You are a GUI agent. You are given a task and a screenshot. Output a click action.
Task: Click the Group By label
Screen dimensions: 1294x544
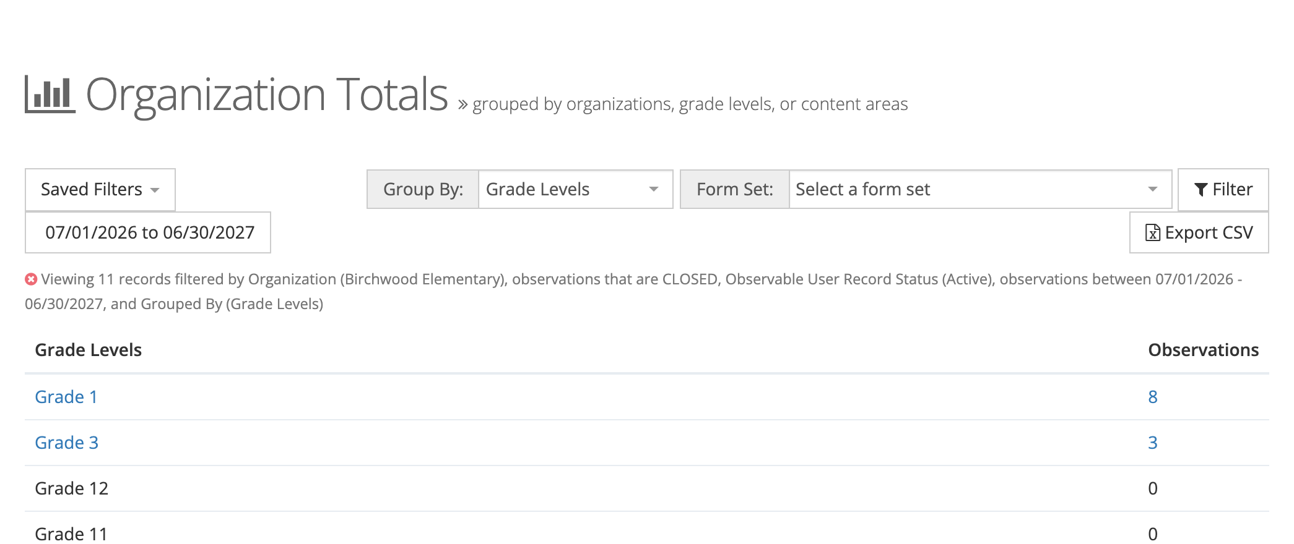click(423, 189)
